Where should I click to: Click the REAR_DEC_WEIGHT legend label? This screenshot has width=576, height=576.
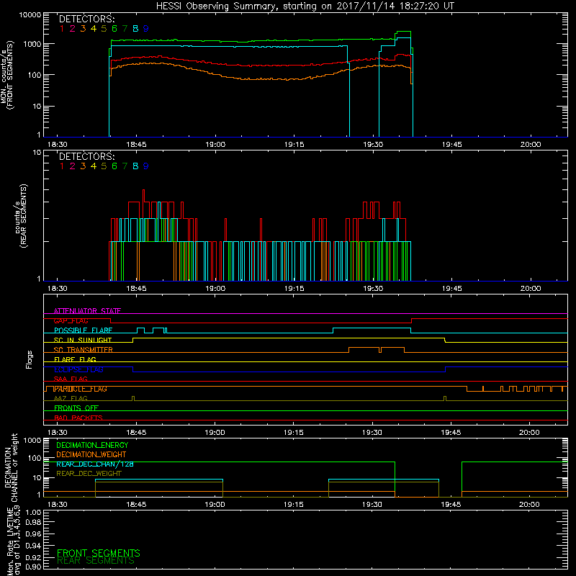pos(89,474)
